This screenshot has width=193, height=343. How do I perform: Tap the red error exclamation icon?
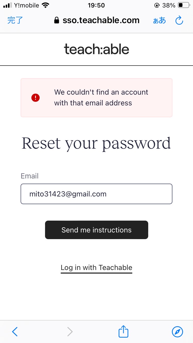tap(36, 98)
